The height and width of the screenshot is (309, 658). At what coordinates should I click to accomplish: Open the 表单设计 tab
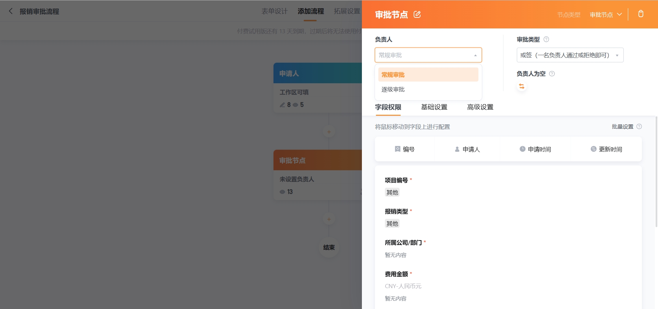click(274, 11)
